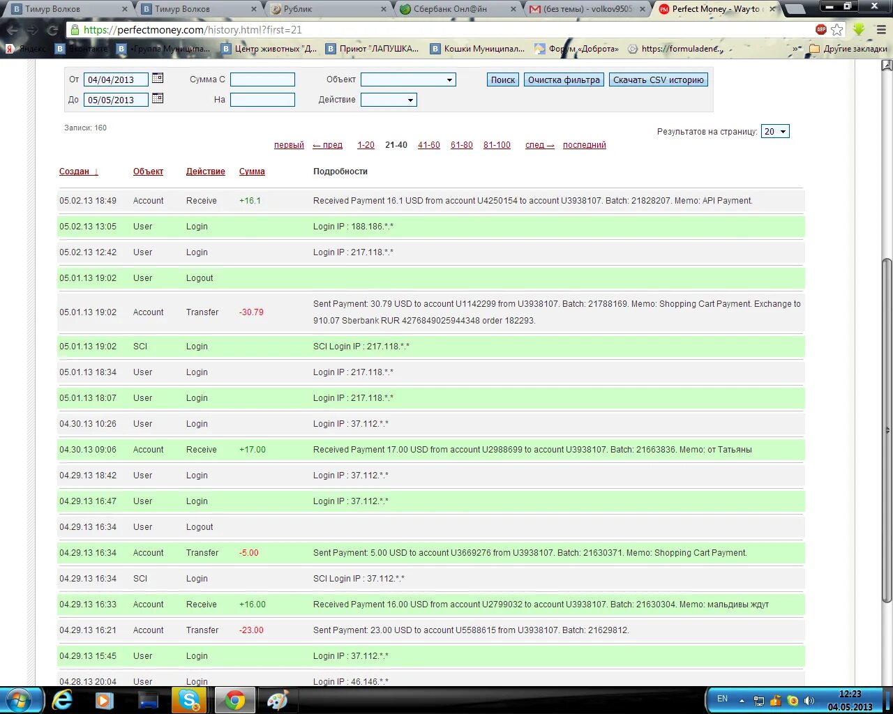Go to next page via след →

[x=540, y=145]
